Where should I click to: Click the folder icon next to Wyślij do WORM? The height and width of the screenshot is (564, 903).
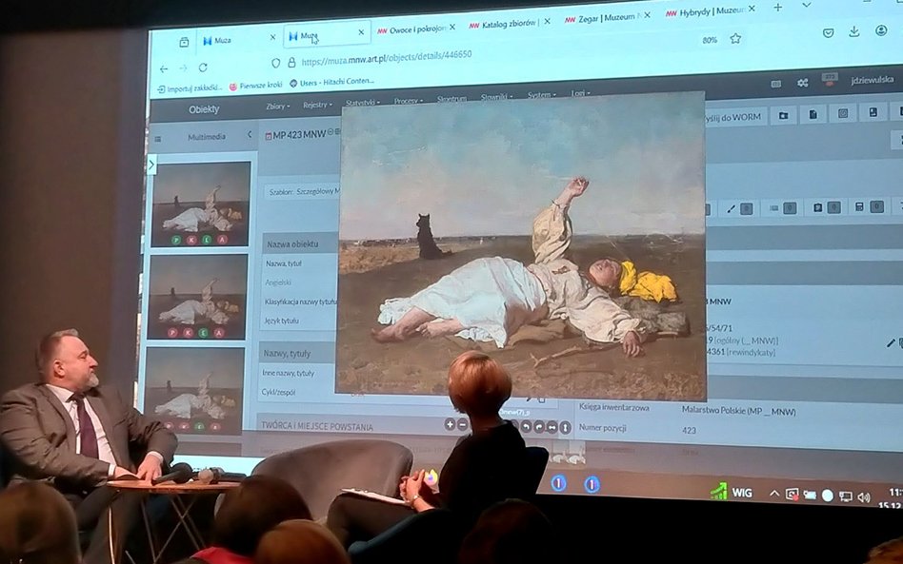click(783, 116)
